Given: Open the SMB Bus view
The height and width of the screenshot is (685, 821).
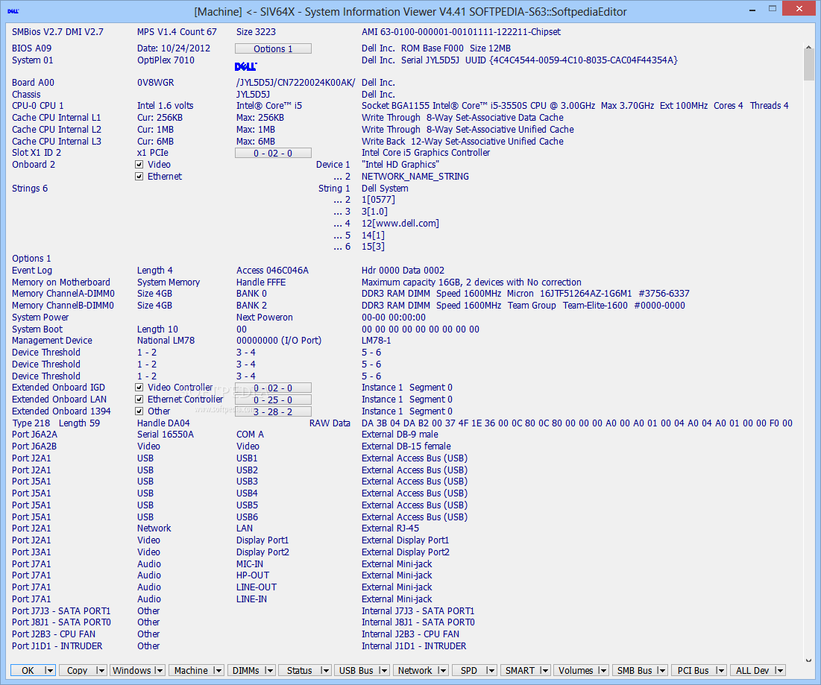Looking at the screenshot, I should click(634, 670).
